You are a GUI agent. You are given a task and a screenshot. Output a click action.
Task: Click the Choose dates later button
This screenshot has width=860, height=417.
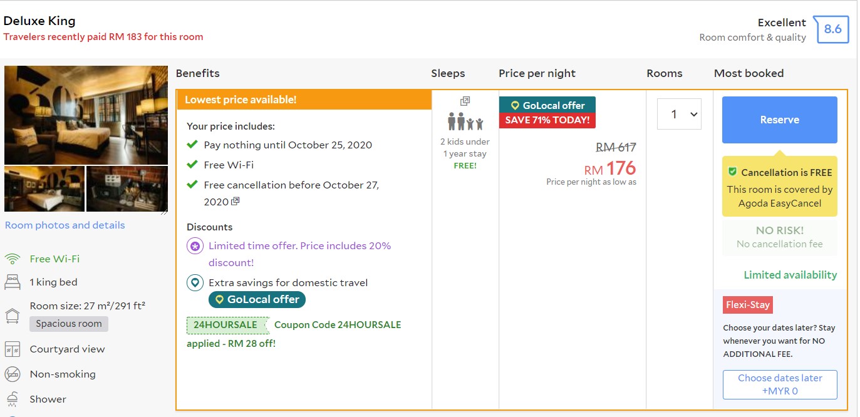tap(780, 384)
